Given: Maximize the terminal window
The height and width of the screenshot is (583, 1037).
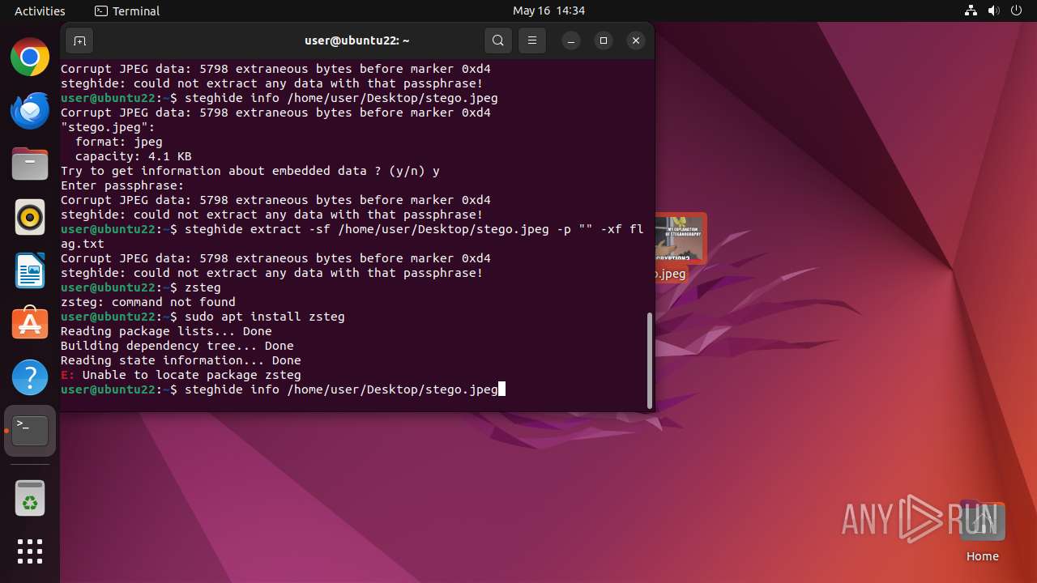Looking at the screenshot, I should [x=604, y=40].
